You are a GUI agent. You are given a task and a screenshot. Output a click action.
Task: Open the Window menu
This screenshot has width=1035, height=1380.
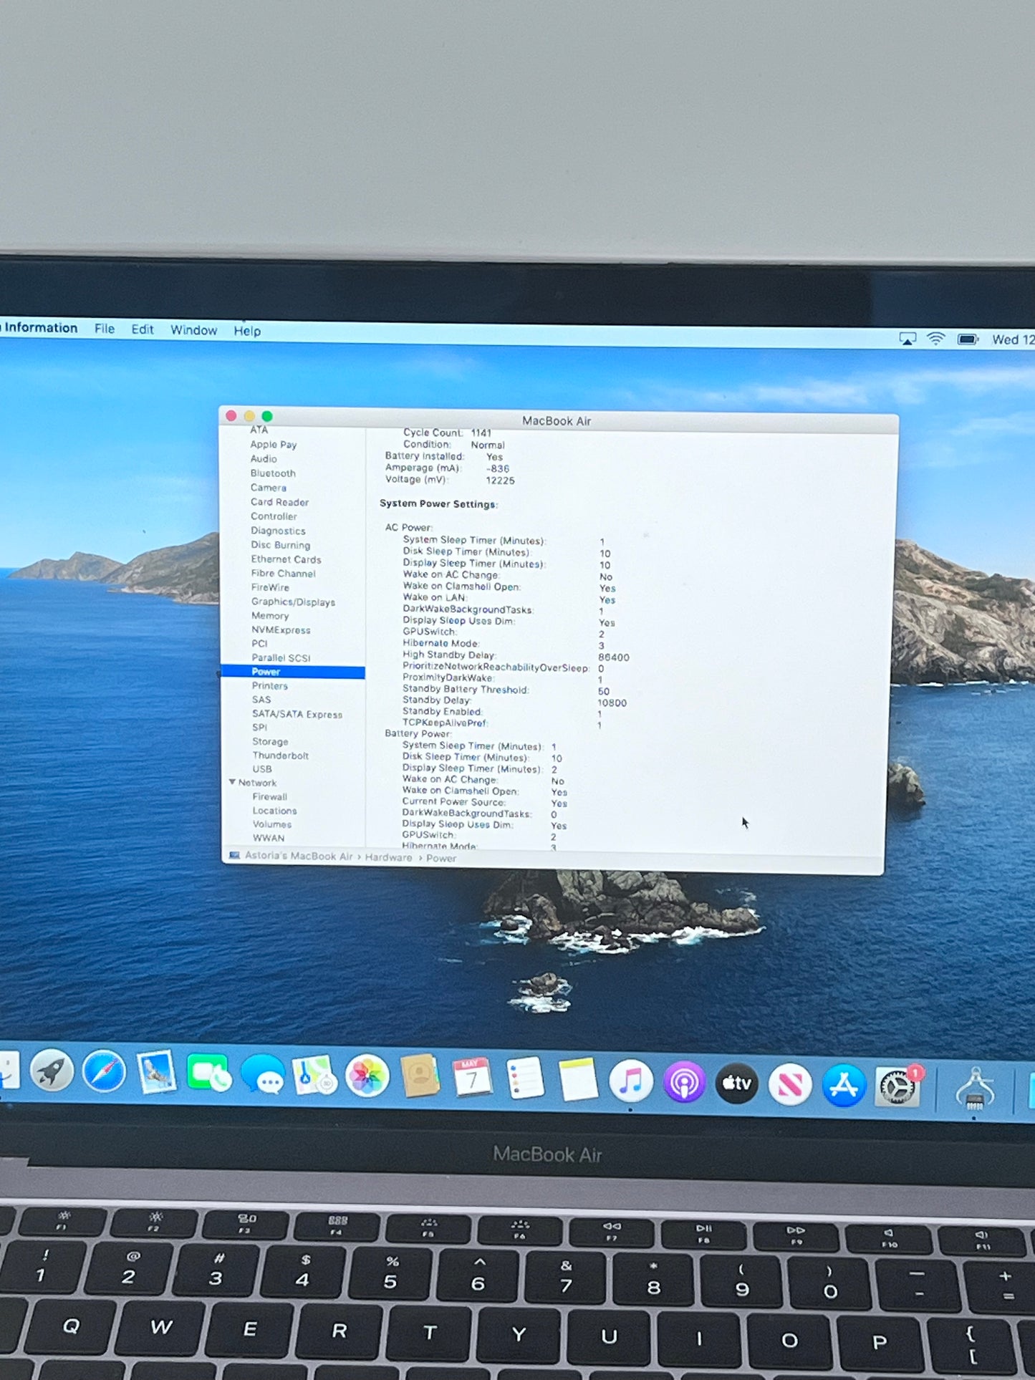pyautogui.click(x=193, y=330)
